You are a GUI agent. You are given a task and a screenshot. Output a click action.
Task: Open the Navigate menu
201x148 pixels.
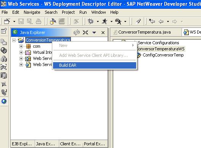coord(32,12)
